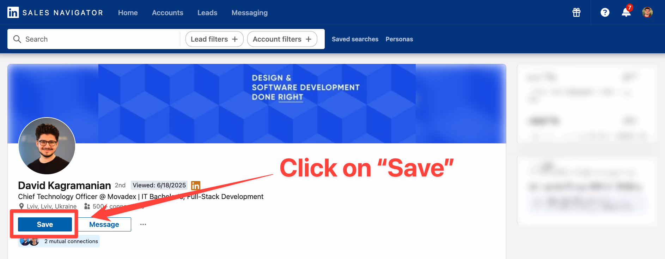The image size is (665, 259).
Task: Open the Messaging tab
Action: tap(250, 13)
